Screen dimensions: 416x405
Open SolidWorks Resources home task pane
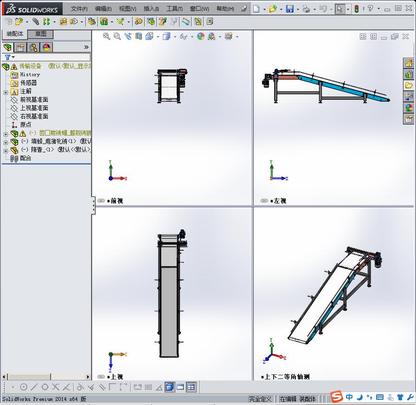click(x=409, y=63)
